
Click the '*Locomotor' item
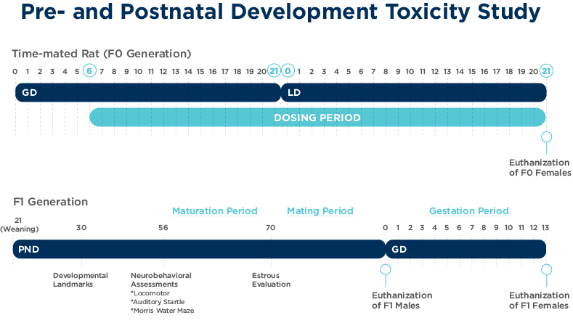click(x=150, y=293)
